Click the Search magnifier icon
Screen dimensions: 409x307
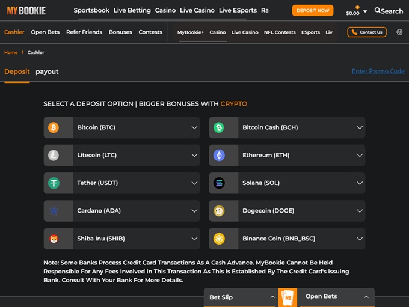pyautogui.click(x=378, y=11)
